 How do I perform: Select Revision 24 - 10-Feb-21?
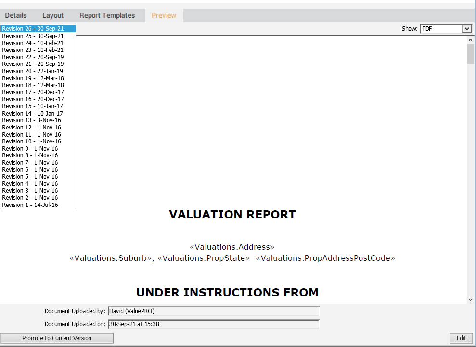pyautogui.click(x=38, y=43)
